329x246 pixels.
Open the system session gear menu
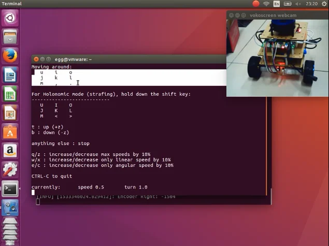324,4
